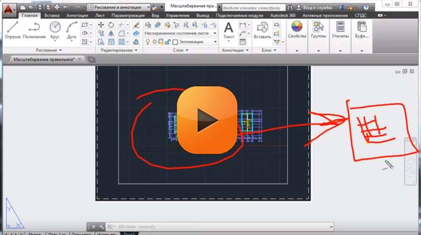
Task: Click Вход в службы sign-in button
Action: 314,8
